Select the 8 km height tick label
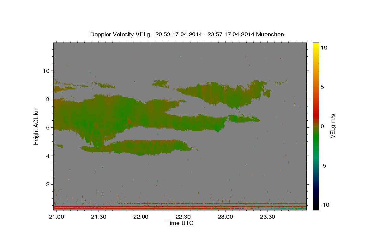This screenshot has height=252, width=379. click(x=47, y=99)
